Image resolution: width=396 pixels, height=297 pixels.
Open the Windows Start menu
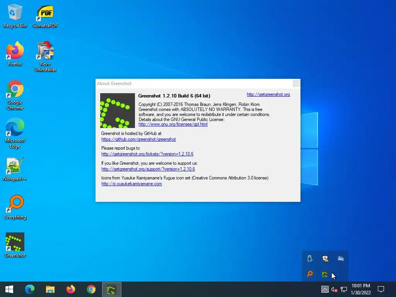click(x=9, y=289)
